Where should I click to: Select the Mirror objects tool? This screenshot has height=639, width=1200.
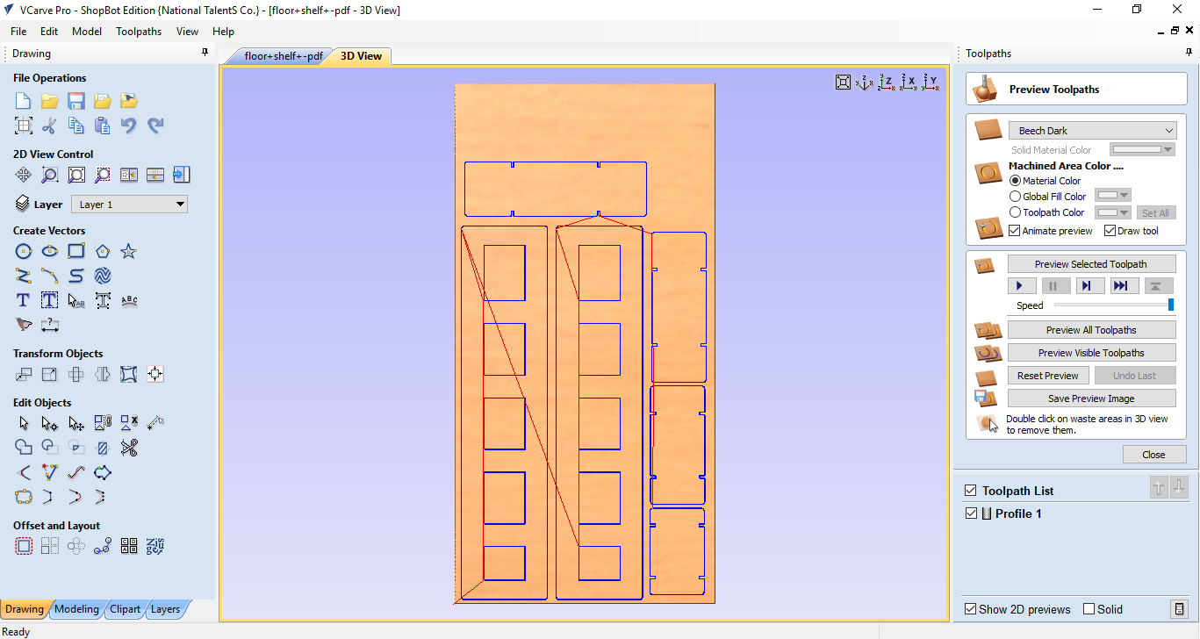103,375
